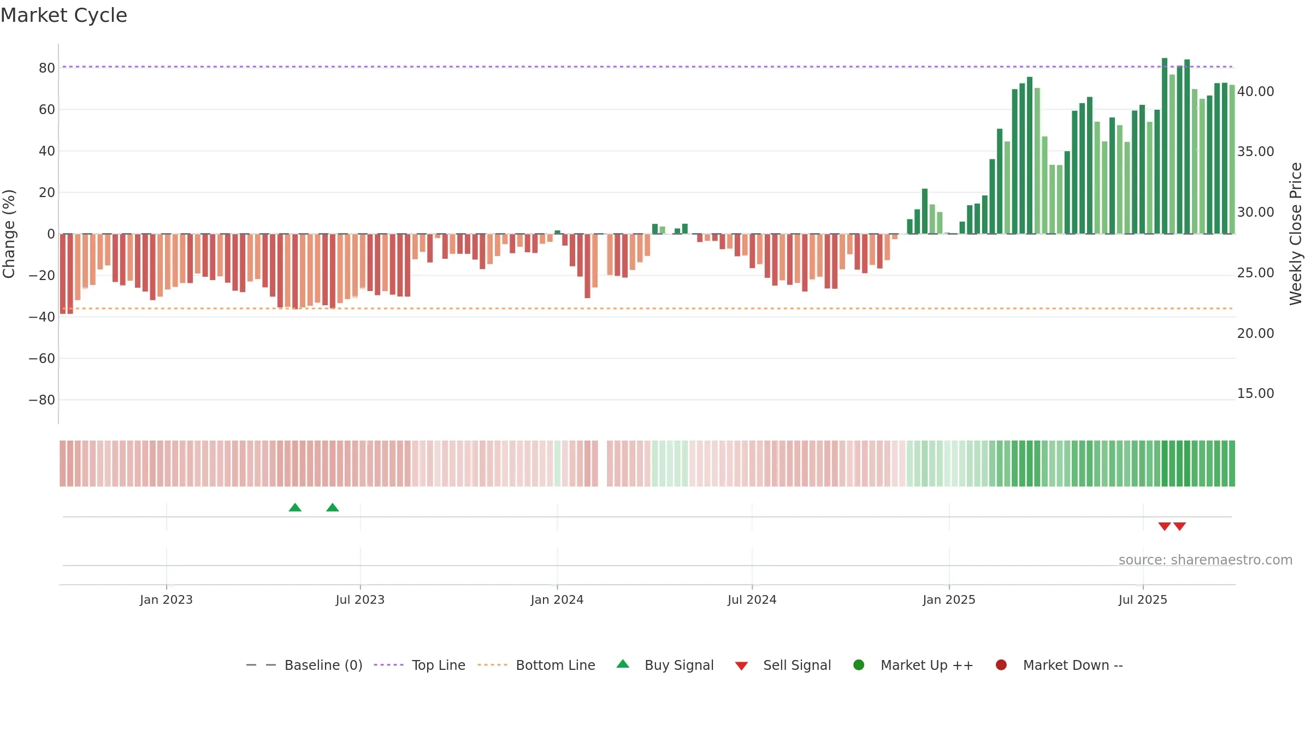This screenshot has height=737, width=1311.
Task: Click the red Market Down circle icon in legend
Action: click(1001, 665)
